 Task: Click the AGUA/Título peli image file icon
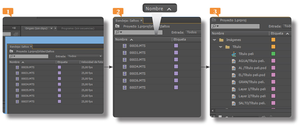[234, 61]
